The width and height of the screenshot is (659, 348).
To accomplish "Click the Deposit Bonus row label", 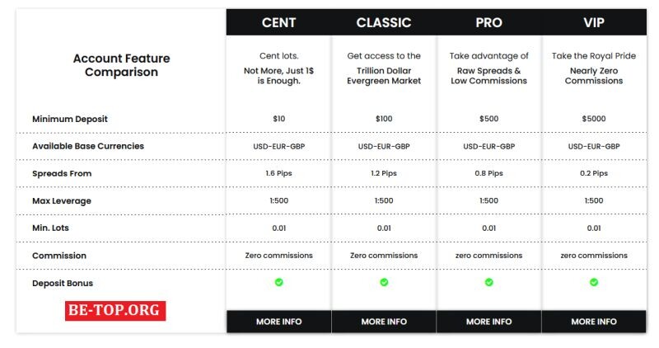I will [x=63, y=283].
